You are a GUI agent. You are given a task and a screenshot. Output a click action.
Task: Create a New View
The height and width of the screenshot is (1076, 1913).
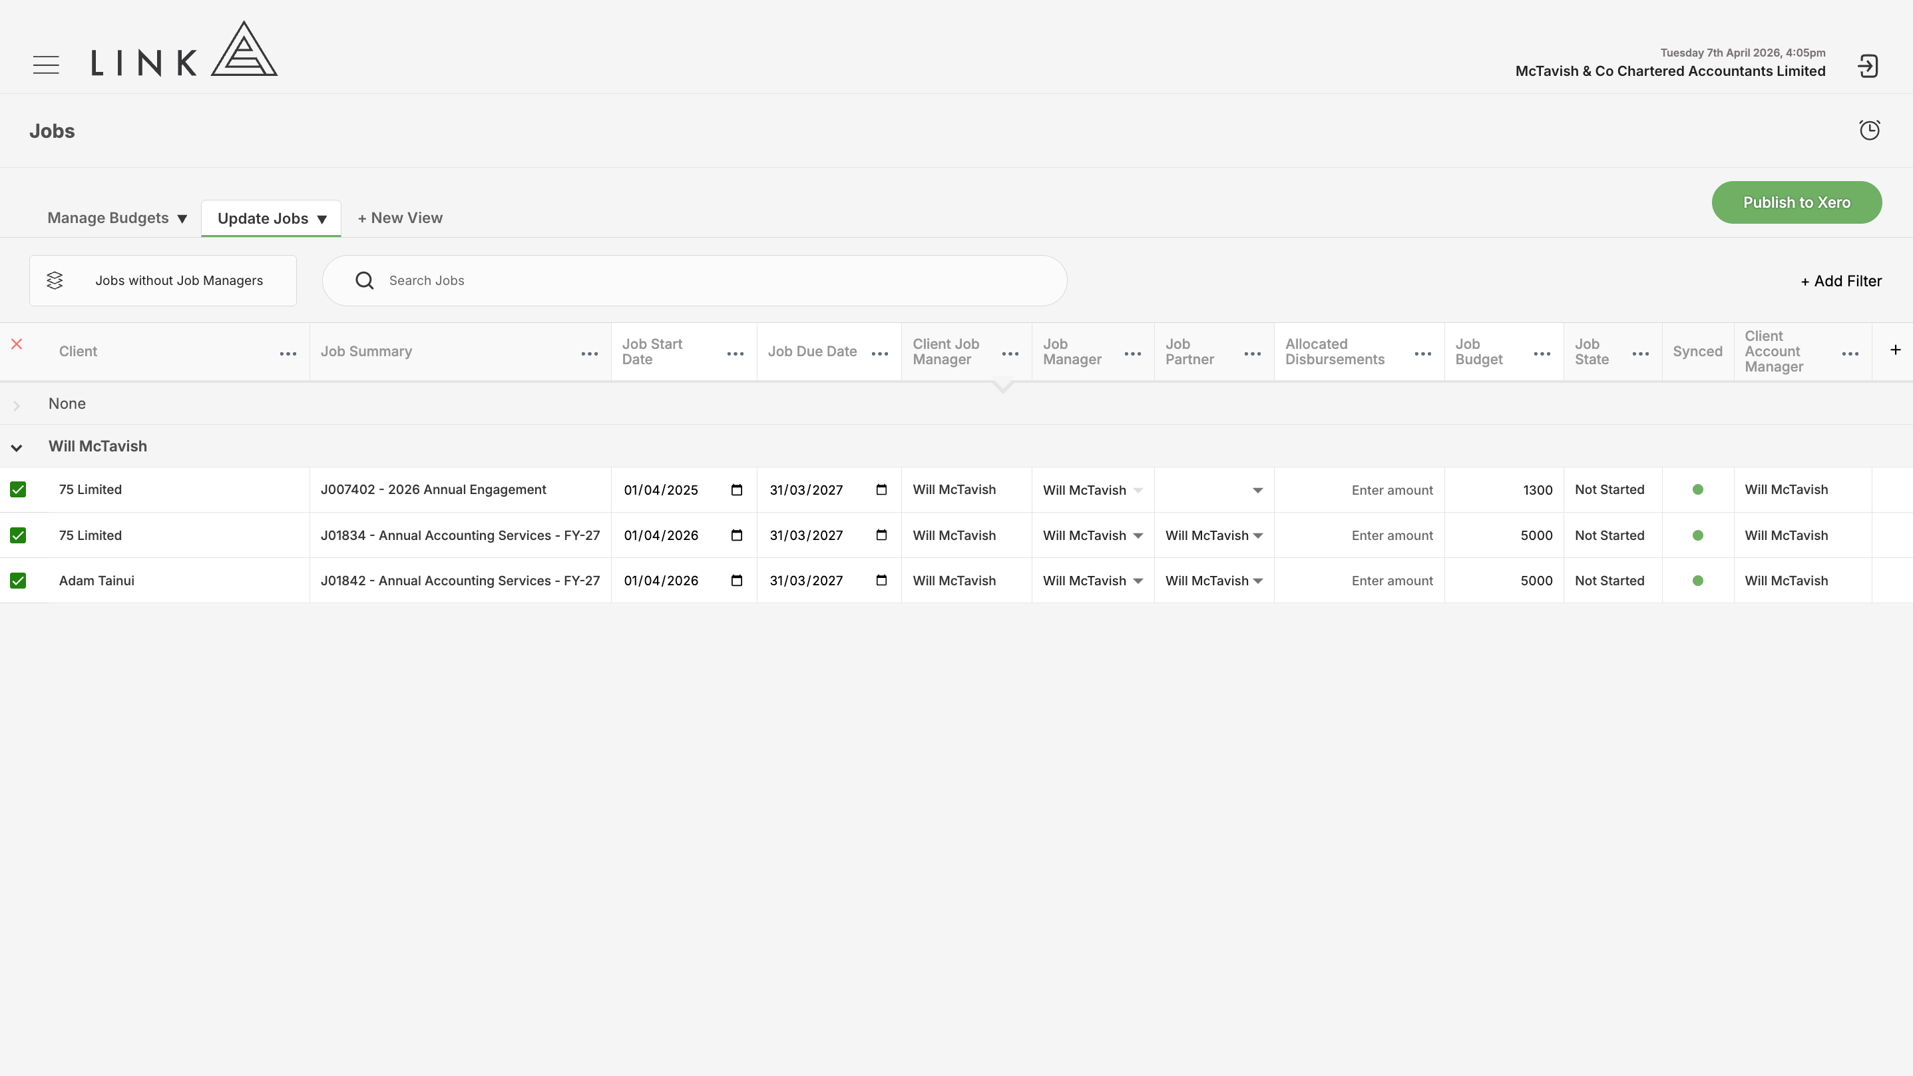[x=400, y=218]
